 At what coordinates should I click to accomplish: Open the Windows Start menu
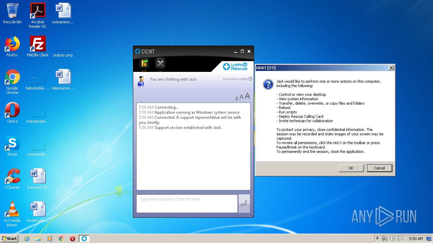pyautogui.click(x=9, y=239)
